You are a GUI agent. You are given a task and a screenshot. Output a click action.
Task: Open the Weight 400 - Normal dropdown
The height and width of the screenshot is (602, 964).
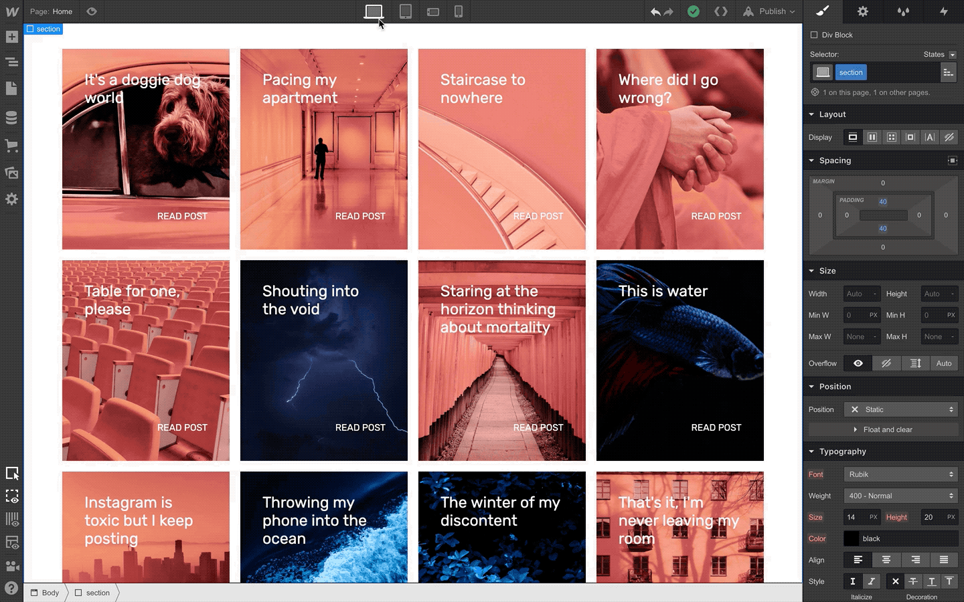click(x=901, y=496)
